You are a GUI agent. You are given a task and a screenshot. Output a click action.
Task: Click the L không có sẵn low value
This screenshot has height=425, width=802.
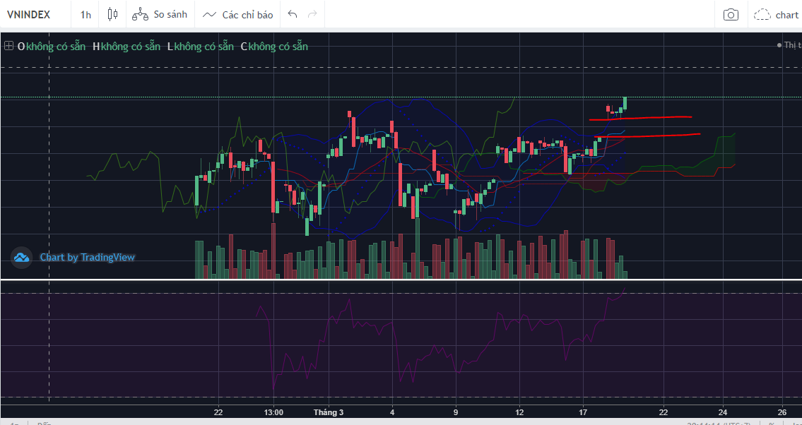click(201, 47)
